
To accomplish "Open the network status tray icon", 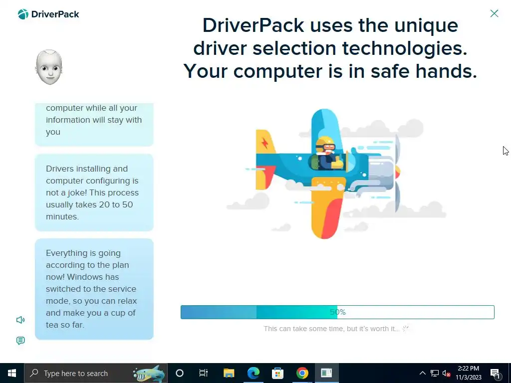I will 435,373.
